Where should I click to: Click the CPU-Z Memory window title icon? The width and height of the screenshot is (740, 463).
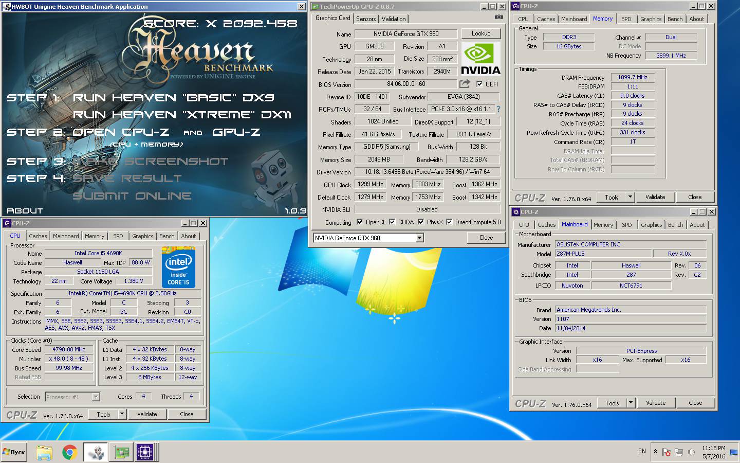[515, 6]
